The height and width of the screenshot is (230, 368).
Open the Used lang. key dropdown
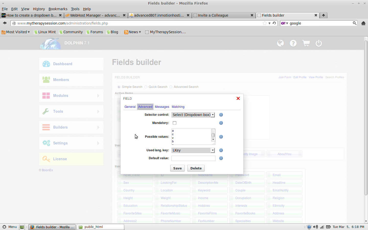tap(193, 150)
